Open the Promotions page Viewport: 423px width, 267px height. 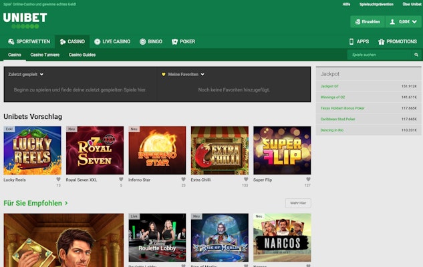[x=398, y=41]
